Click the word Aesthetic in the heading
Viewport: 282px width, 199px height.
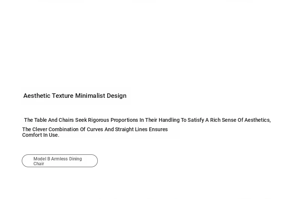tap(37, 96)
